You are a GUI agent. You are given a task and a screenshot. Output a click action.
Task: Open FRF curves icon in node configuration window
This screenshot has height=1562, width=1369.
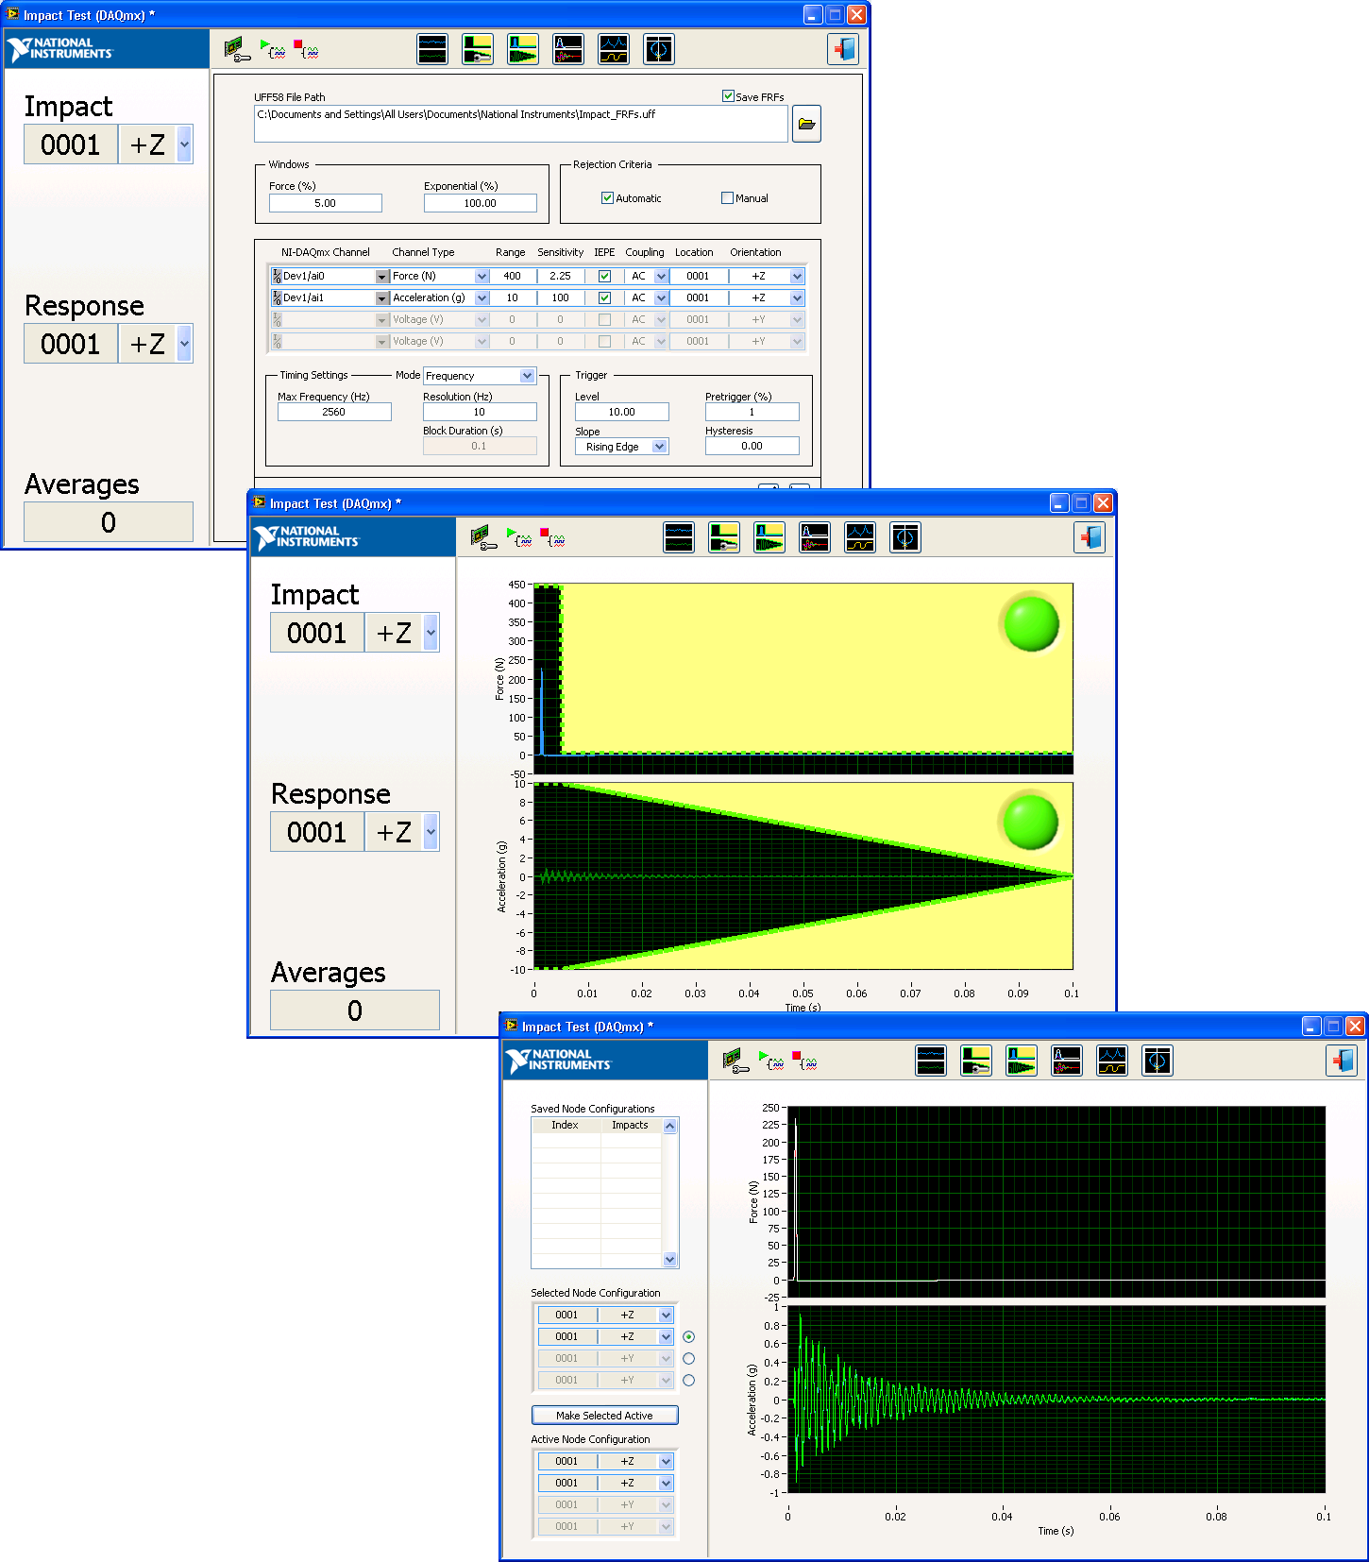pos(1112,1061)
